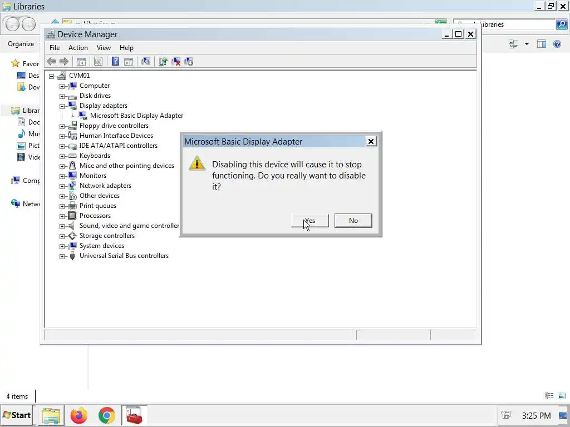Close the Microsoft Basic Display Adapter dialog

point(371,141)
